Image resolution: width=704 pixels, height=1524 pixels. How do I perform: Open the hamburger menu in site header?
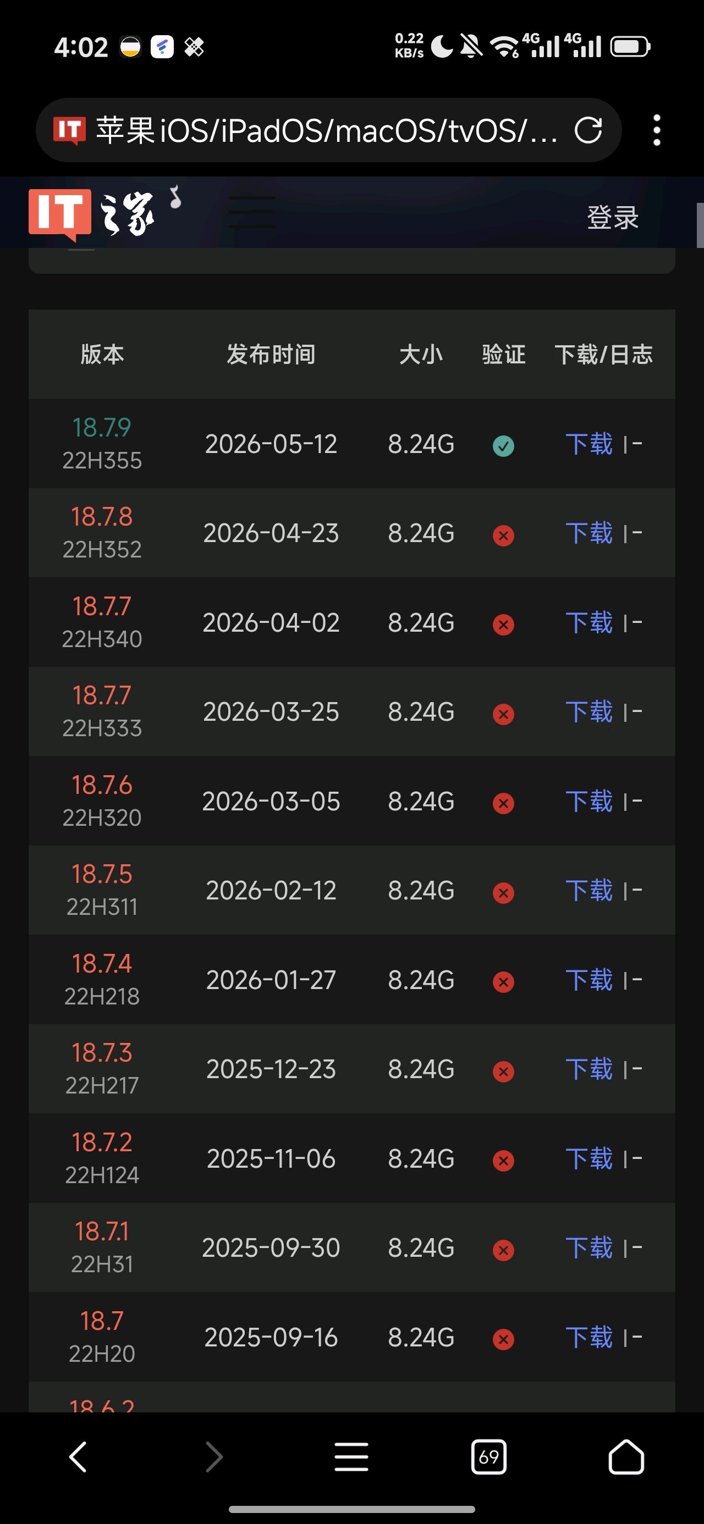252,212
